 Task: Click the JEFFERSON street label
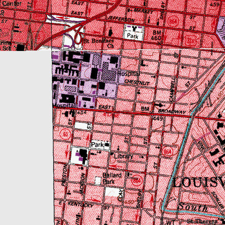coord(121,19)
